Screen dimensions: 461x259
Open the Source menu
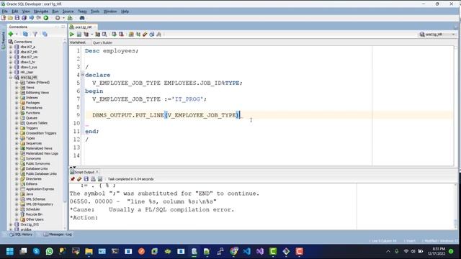point(68,12)
